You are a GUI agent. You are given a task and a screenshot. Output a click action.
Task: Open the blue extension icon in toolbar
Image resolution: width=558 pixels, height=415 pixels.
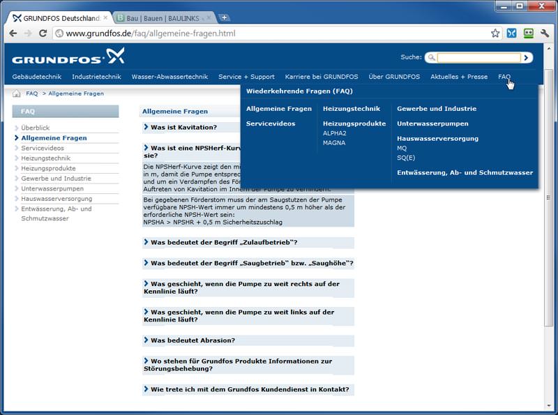pyautogui.click(x=511, y=33)
